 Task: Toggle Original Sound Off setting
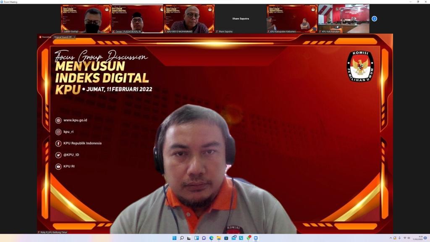[x=63, y=37]
